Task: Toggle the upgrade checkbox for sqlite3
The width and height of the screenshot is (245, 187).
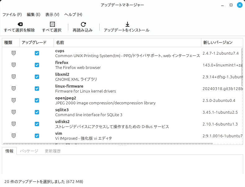Action: tap(37, 112)
